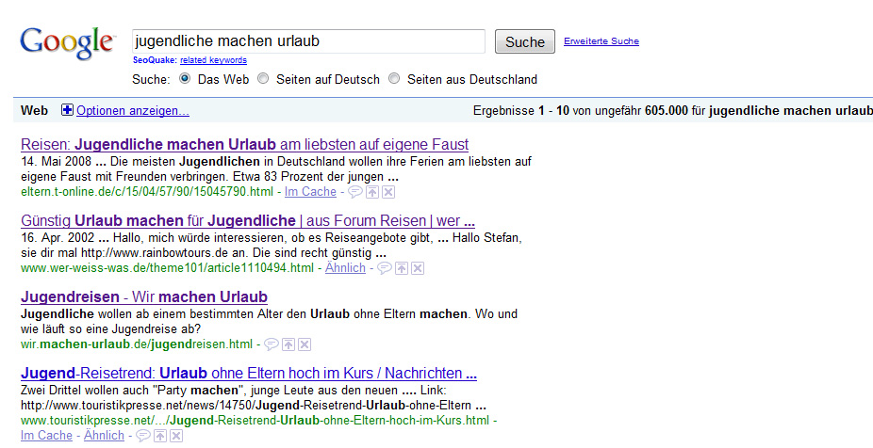
Task: Open 'Im Cache' link of touristikpresse.net result
Action: (x=47, y=435)
